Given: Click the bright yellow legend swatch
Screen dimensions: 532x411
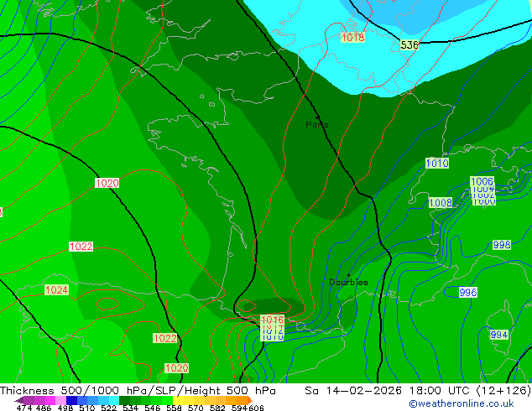Looking at the screenshot, I should (x=178, y=400).
